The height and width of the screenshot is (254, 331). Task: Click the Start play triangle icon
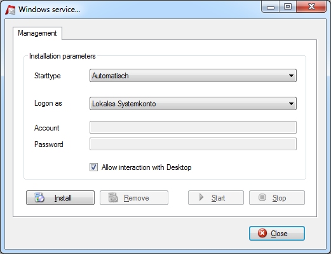click(201, 197)
